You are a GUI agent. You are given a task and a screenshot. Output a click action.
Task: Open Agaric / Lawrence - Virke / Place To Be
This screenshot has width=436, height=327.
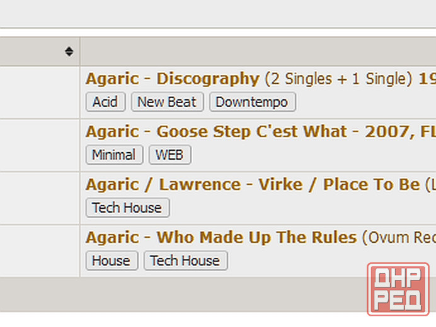coord(252,185)
